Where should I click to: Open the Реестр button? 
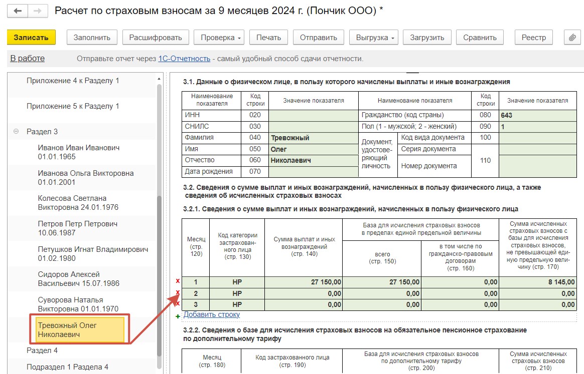(x=534, y=38)
